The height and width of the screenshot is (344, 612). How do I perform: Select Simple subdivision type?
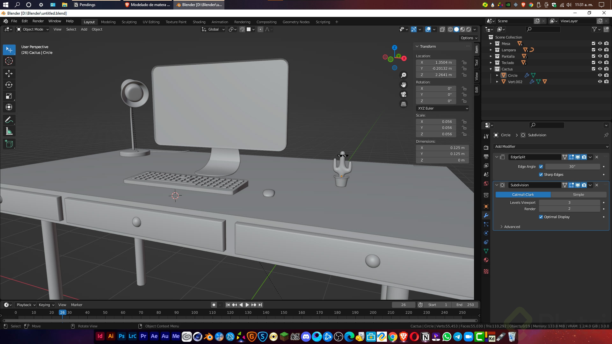coord(578,195)
